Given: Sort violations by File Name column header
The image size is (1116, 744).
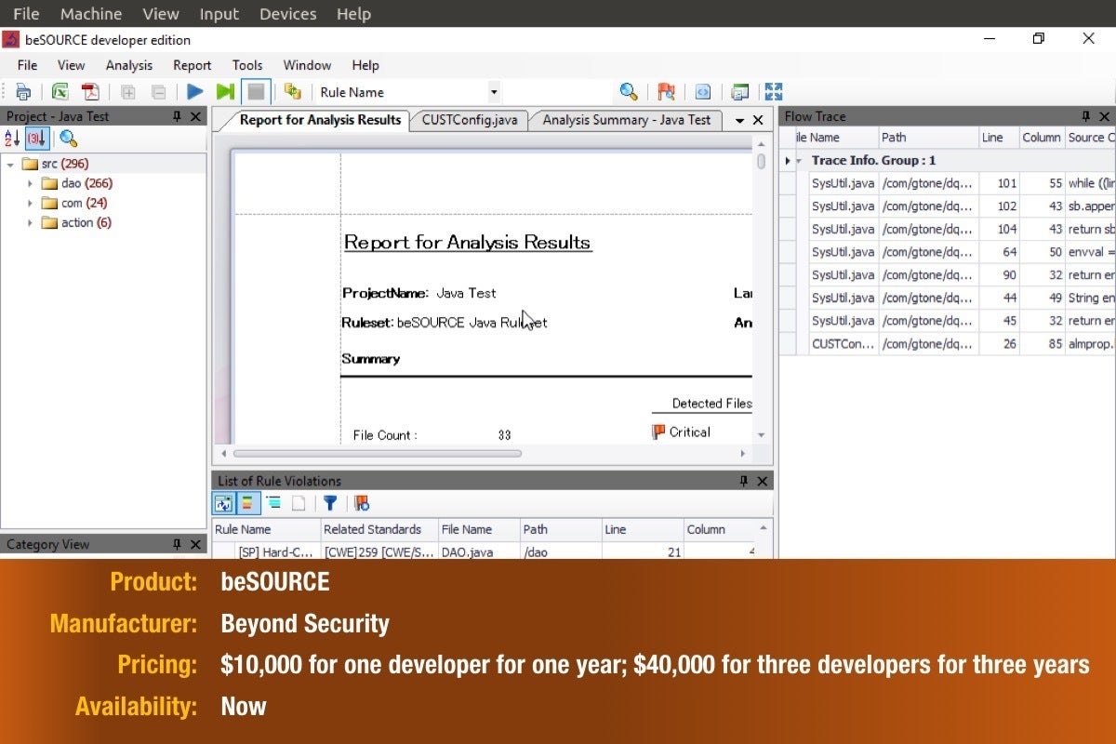Looking at the screenshot, I should pos(478,529).
